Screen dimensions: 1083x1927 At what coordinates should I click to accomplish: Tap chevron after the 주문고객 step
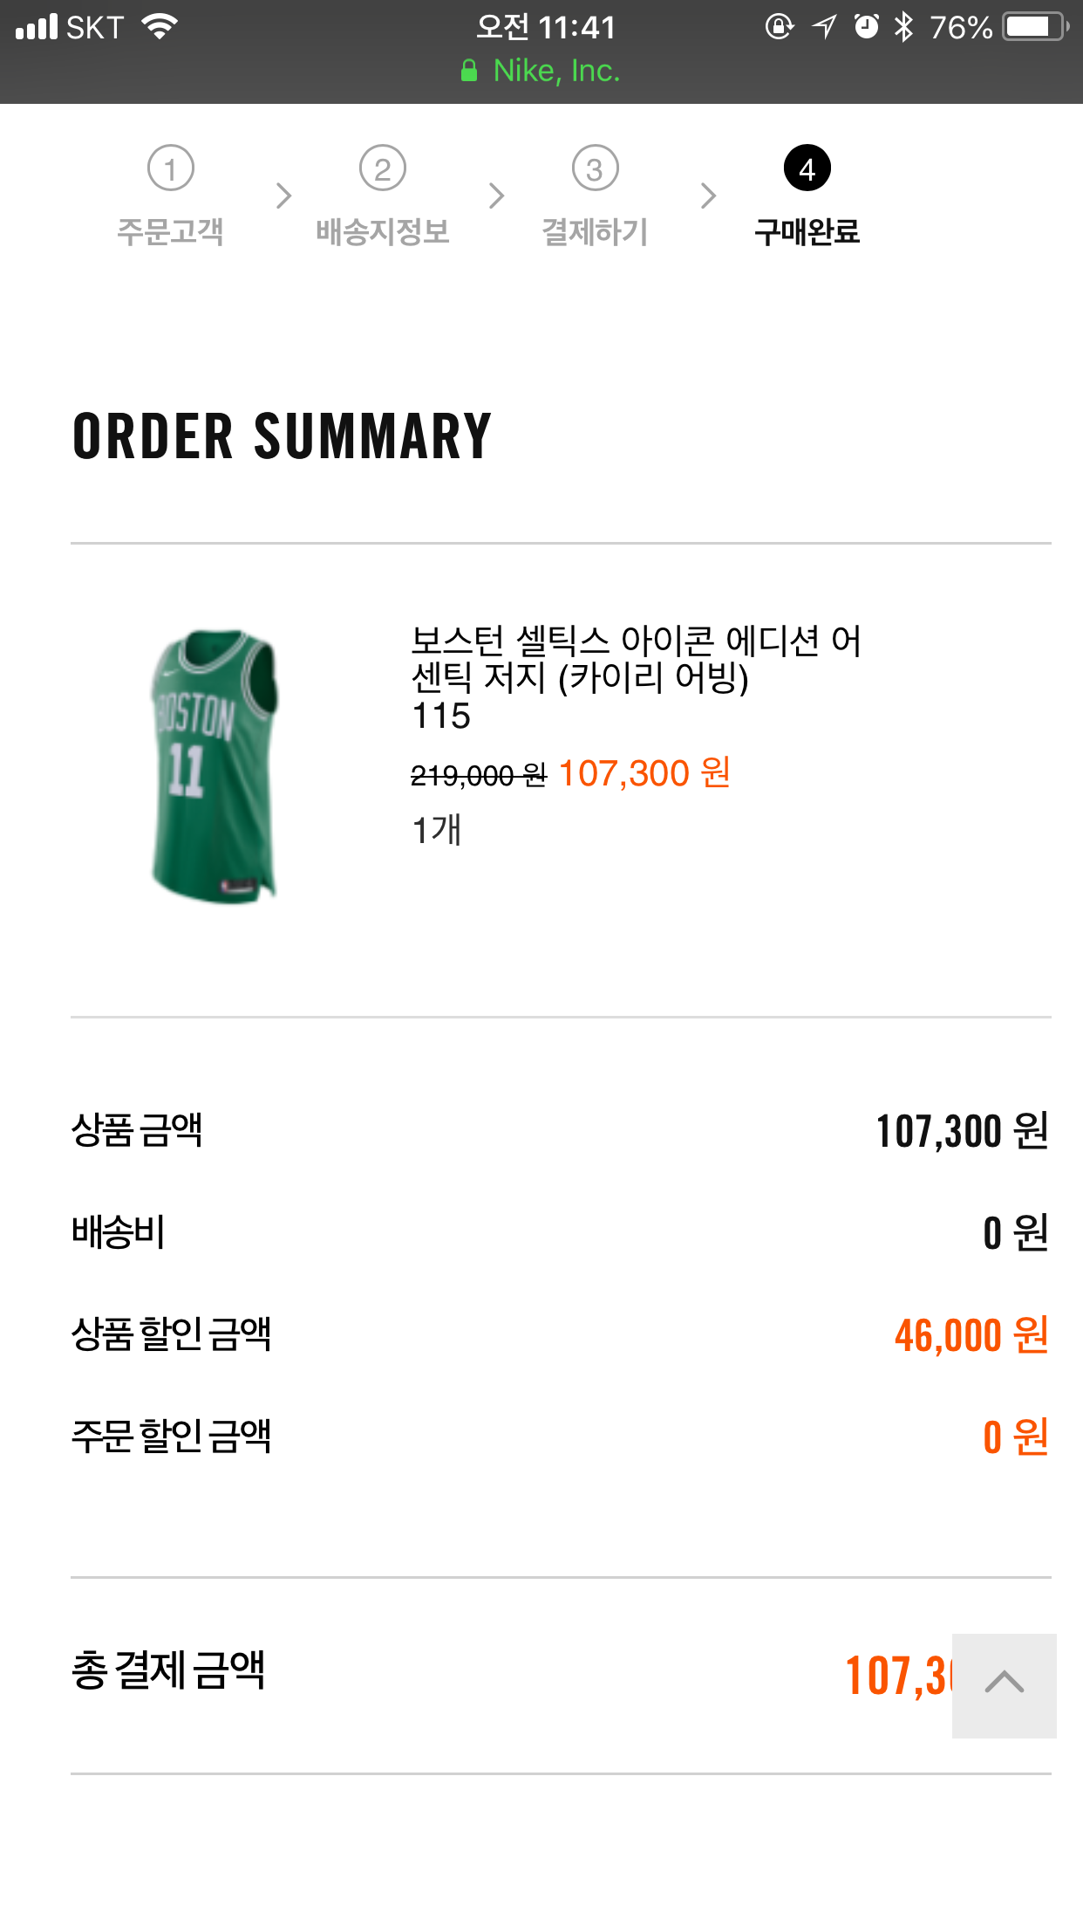[283, 195]
